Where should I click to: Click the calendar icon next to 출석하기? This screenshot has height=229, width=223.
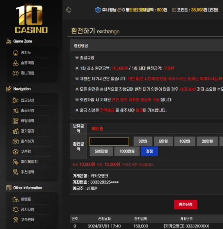[x=16, y=141]
